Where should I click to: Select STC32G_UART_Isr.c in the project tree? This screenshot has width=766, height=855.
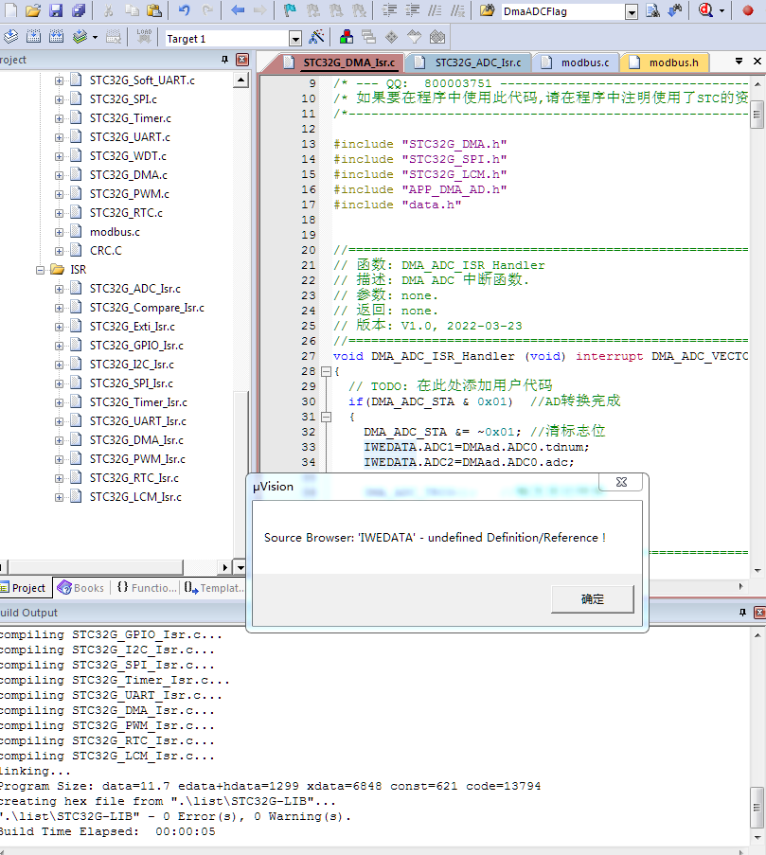[x=137, y=421]
